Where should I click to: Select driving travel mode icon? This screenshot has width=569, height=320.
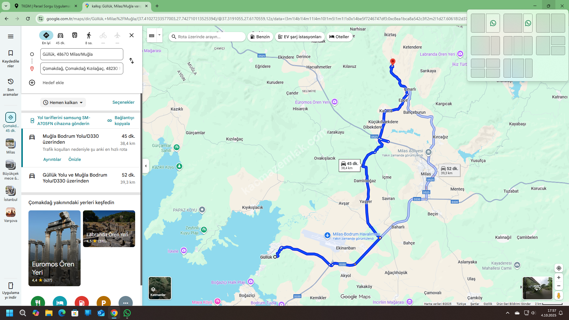click(60, 36)
